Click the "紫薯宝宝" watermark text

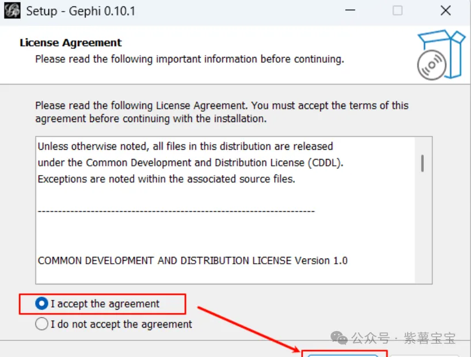429,338
